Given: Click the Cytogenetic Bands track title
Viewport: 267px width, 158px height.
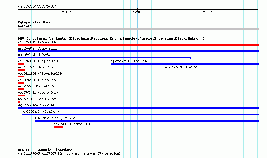Looking at the screenshot, I should click(36, 22).
